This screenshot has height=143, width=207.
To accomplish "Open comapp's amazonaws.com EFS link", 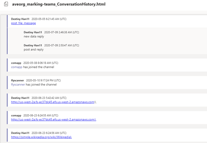I will click(x=54, y=120).
